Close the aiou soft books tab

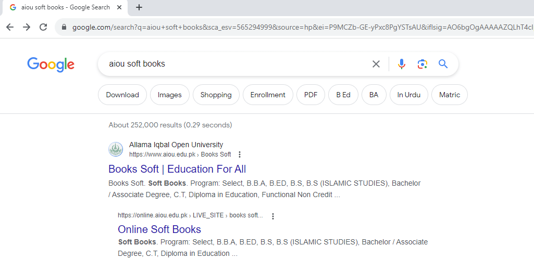(x=119, y=7)
